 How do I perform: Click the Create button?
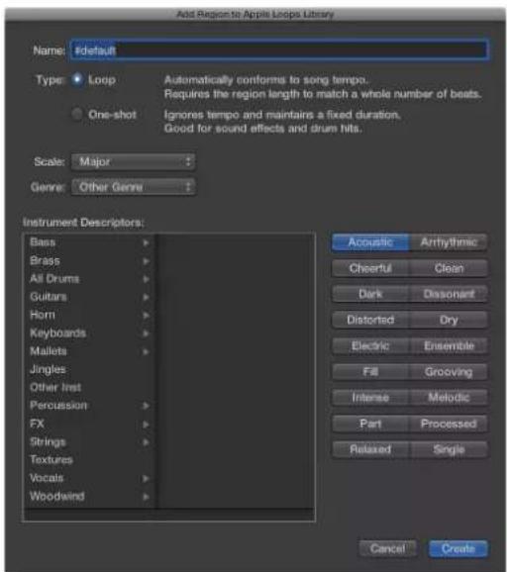(458, 548)
